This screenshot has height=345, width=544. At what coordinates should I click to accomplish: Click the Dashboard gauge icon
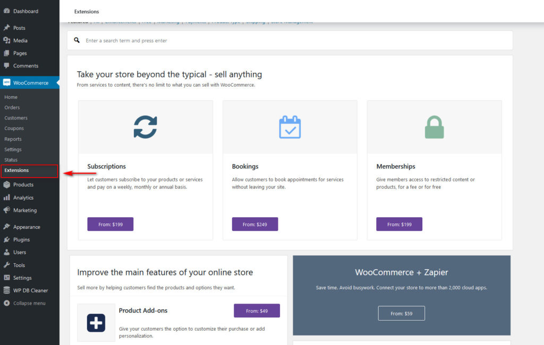click(x=6, y=11)
